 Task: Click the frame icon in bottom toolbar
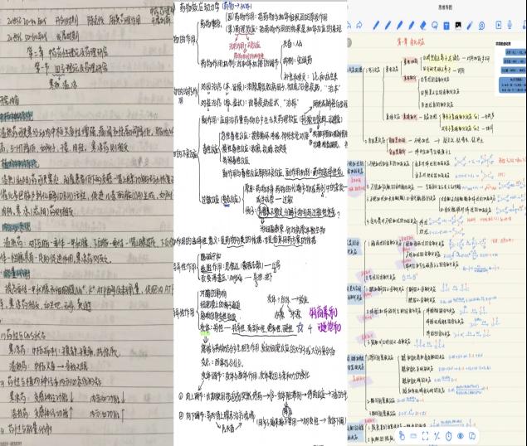click(425, 435)
